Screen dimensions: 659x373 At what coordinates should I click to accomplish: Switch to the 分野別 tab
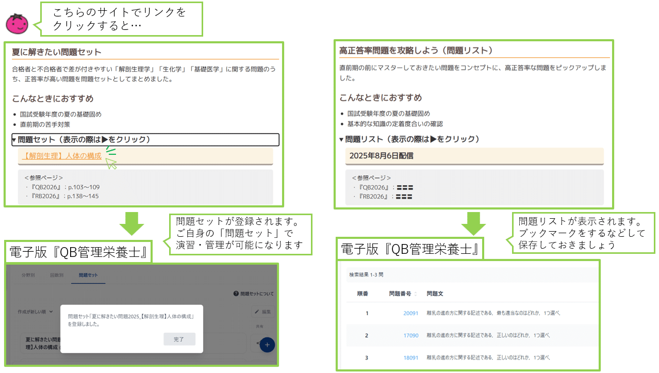pos(28,275)
